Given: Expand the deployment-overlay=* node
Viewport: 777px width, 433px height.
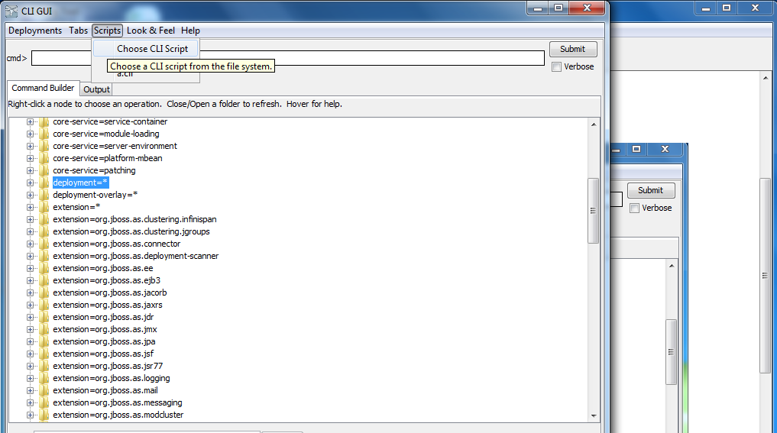Looking at the screenshot, I should point(31,195).
